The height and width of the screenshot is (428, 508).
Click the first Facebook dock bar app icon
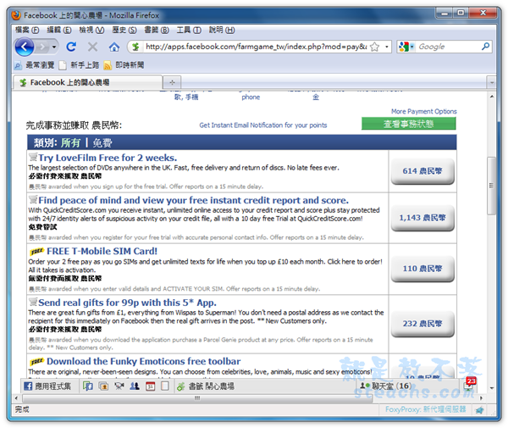(88, 386)
